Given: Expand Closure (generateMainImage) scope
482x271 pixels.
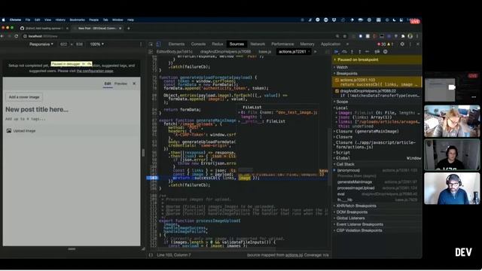Looking at the screenshot, I should pyautogui.click(x=367, y=132).
